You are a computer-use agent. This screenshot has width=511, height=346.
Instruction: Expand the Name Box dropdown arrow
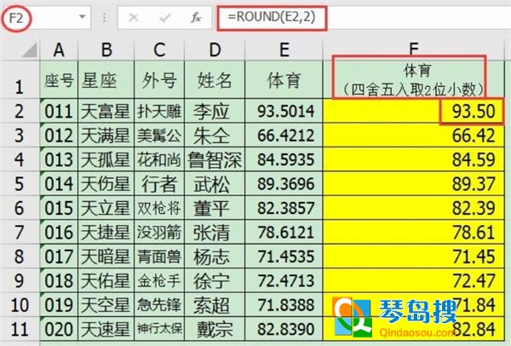[82, 17]
